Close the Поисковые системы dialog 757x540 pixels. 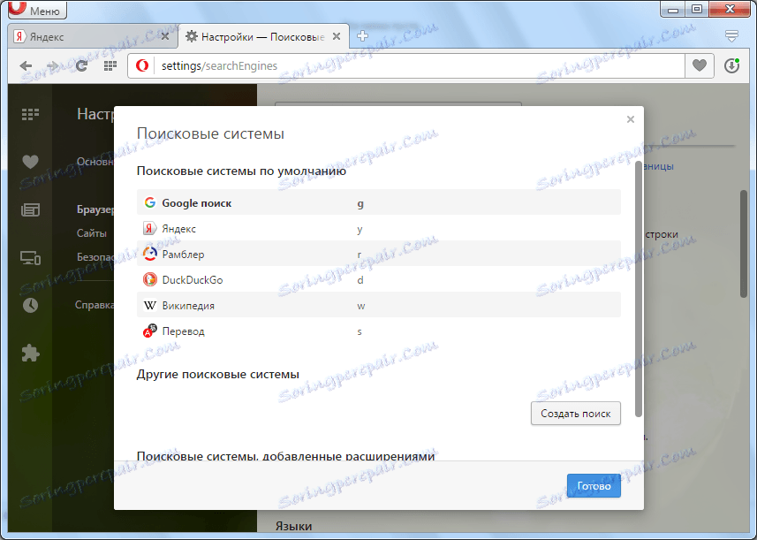pos(631,119)
